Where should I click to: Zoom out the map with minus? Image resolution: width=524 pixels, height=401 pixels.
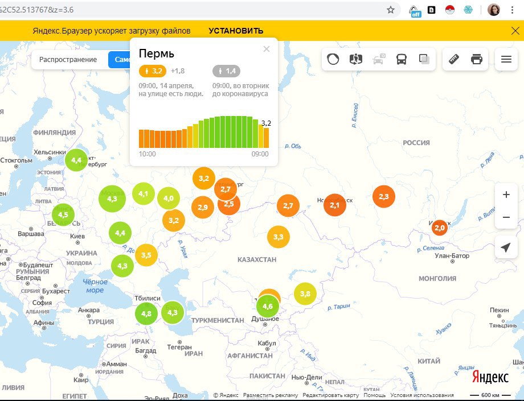click(x=506, y=217)
